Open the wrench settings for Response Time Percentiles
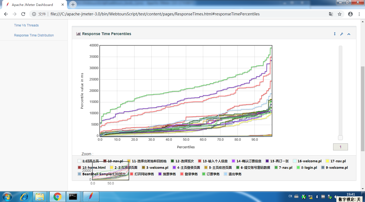This screenshot has width=365, height=202. pyautogui.click(x=341, y=34)
